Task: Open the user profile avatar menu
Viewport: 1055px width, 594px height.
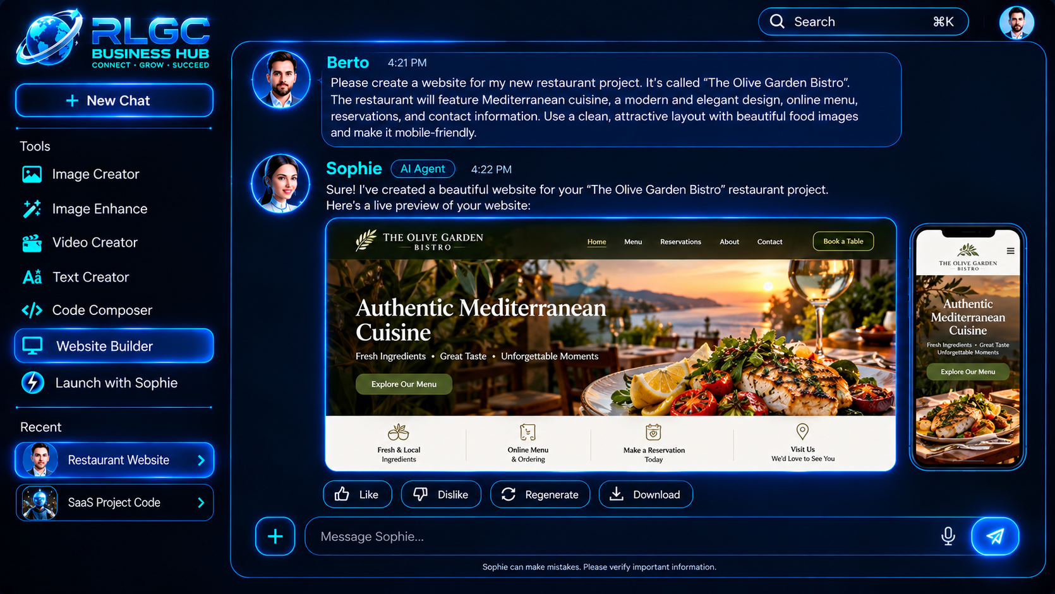Action: (x=1016, y=23)
